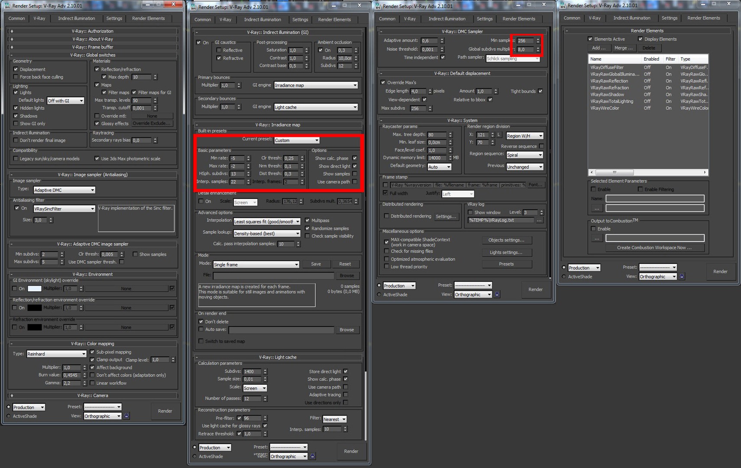741x468 pixels.
Task: Enable Distributed rendering checkbox
Action: (386, 216)
